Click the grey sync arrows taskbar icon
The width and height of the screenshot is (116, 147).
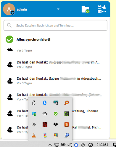tap(83, 145)
